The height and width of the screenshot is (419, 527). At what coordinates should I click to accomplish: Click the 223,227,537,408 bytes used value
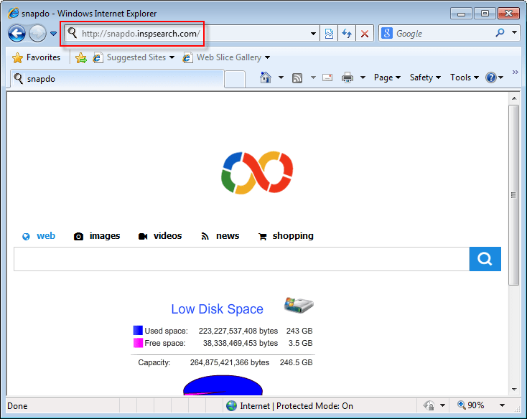(238, 331)
